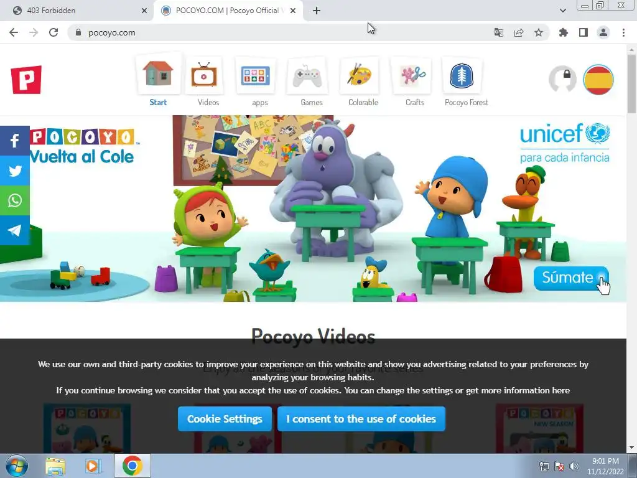Open the Start house icon

(x=158, y=75)
